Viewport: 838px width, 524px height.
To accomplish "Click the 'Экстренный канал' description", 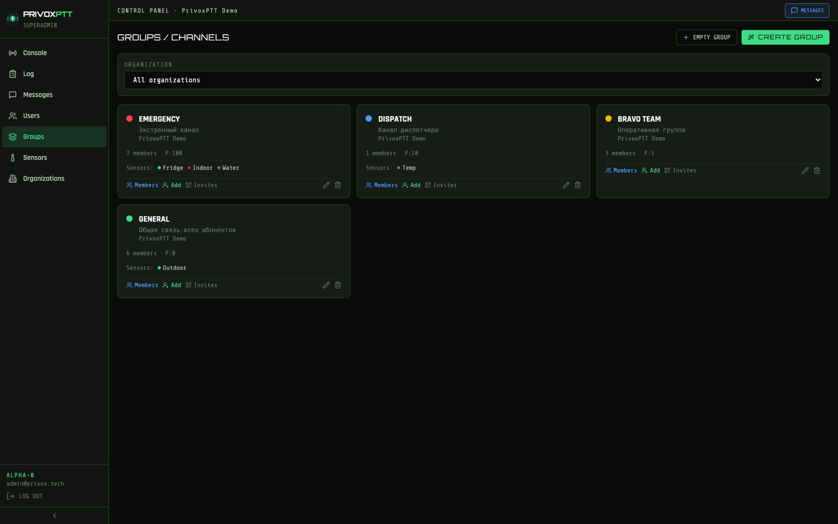I will point(169,130).
